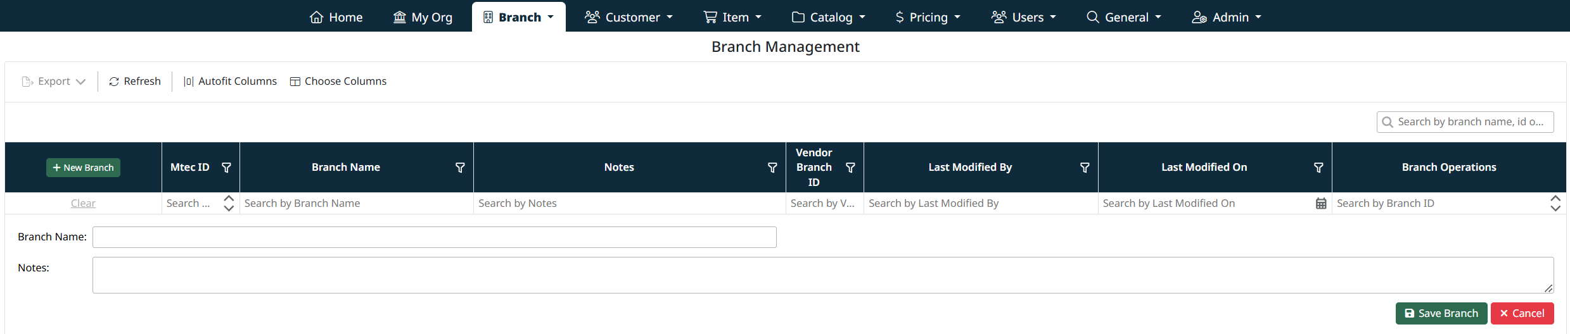The width and height of the screenshot is (1570, 334).
Task: Click the New Branch button
Action: [83, 168]
